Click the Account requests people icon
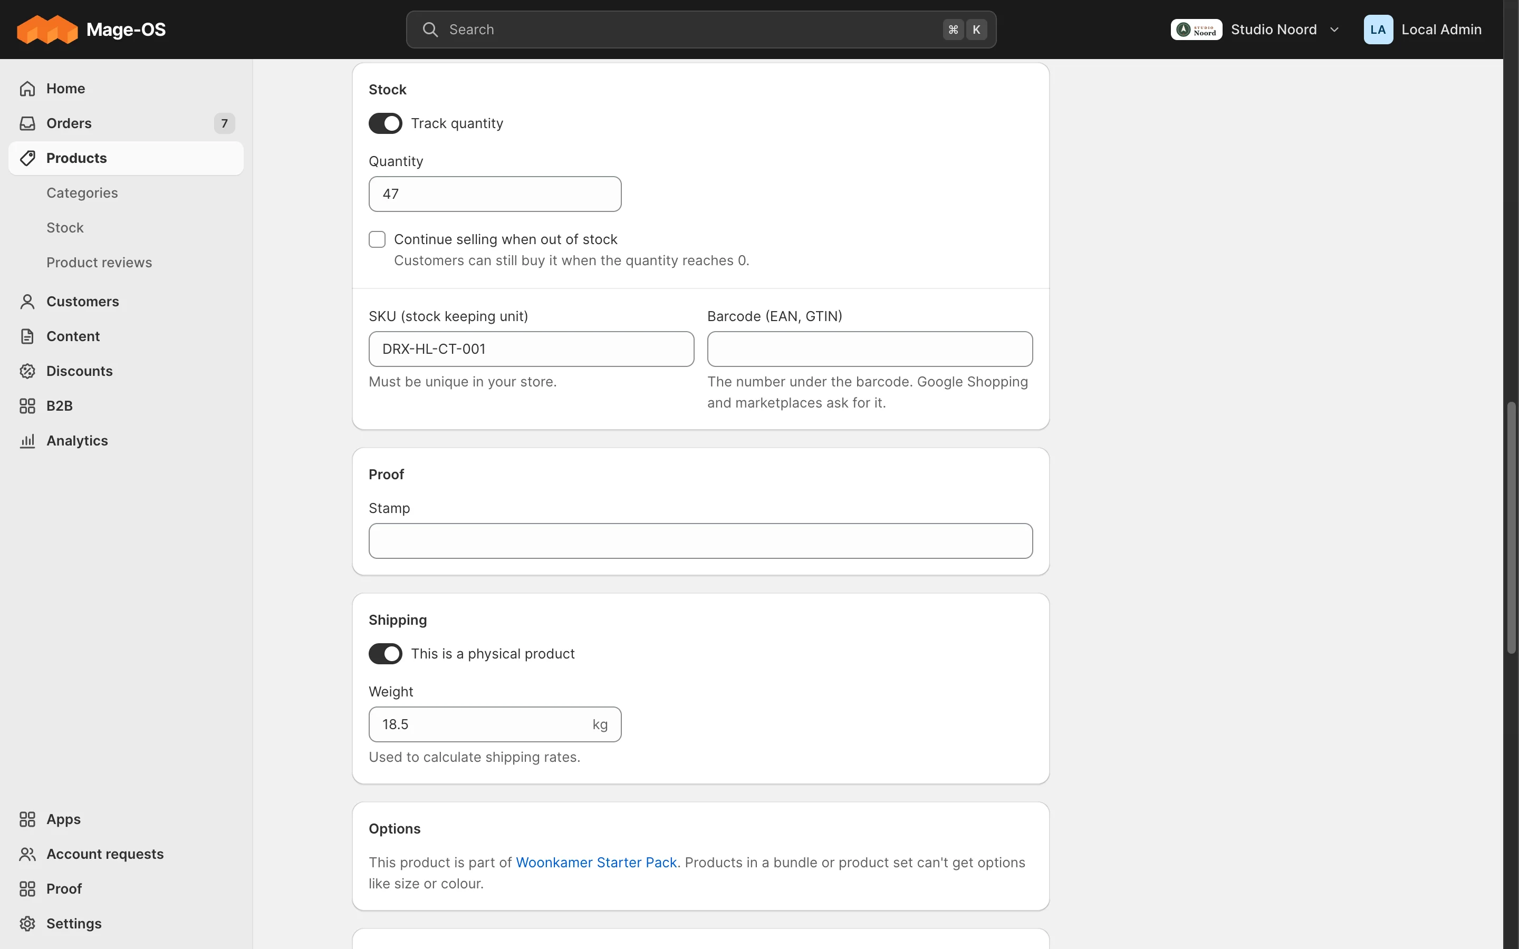 coord(27,854)
